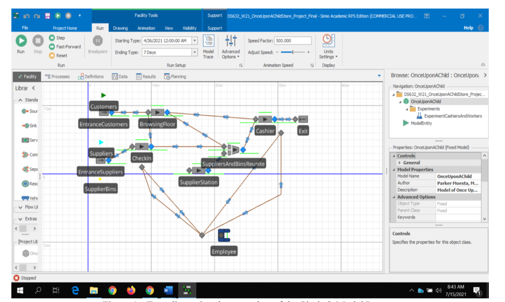The height and width of the screenshot is (302, 505).
Task: Select the Server object in library
Action: point(29,140)
